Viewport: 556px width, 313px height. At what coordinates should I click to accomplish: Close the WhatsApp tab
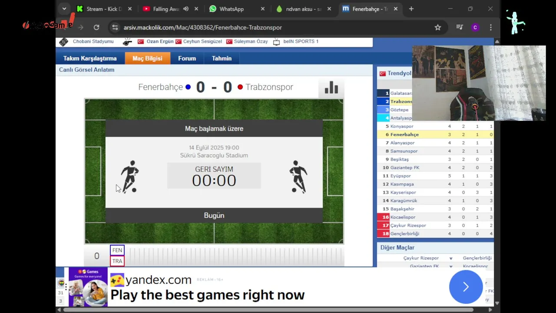pyautogui.click(x=263, y=9)
